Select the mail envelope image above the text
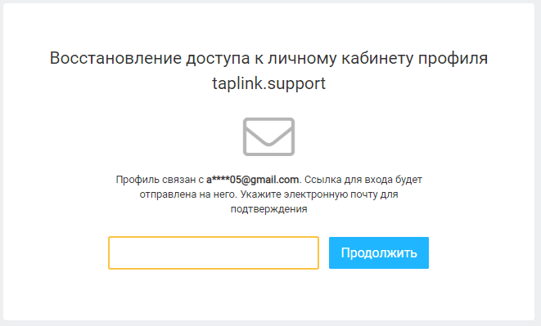 [x=268, y=136]
